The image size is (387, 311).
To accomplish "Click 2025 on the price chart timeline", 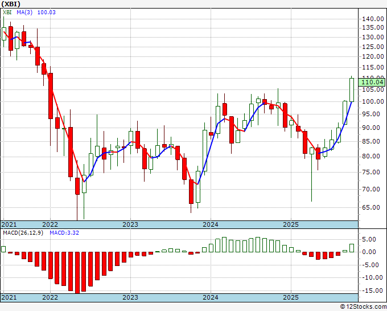I will tap(291, 224).
